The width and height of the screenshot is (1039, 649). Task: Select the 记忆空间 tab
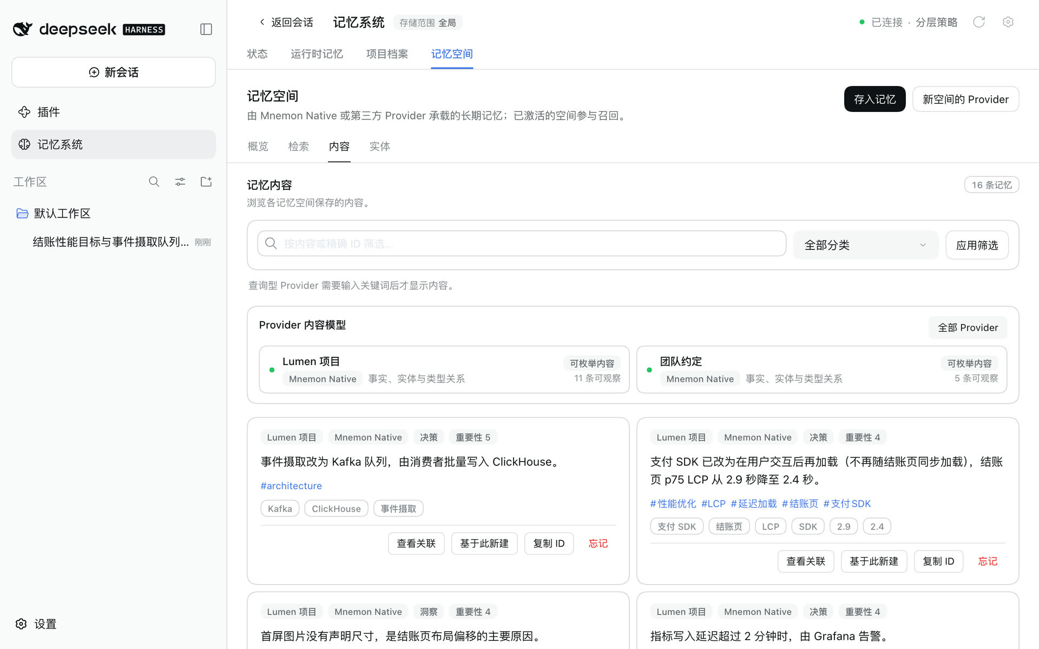[452, 54]
